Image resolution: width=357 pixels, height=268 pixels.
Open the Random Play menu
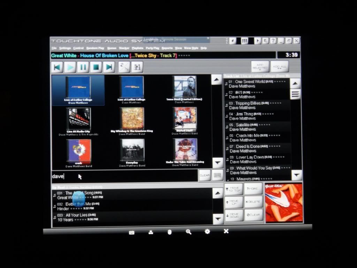95,48
